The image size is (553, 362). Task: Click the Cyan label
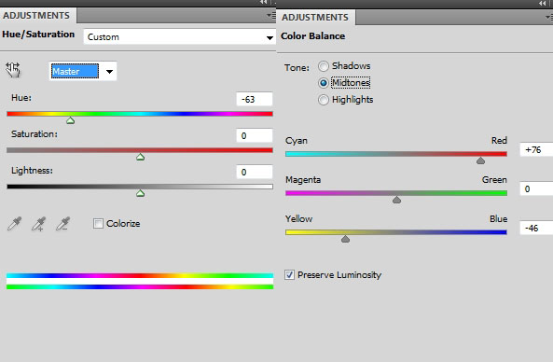pyautogui.click(x=297, y=141)
